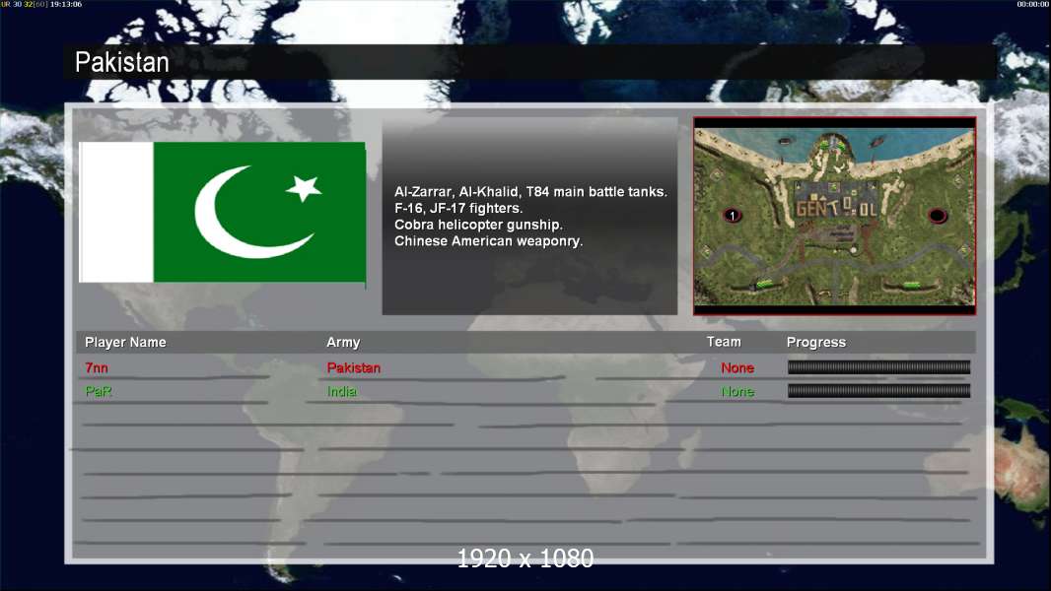Click the loading progress bar for PaR
The width and height of the screenshot is (1051, 591).
click(878, 391)
